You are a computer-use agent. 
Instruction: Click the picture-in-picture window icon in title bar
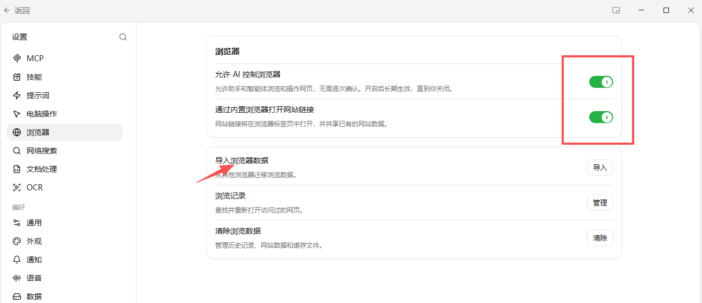616,10
